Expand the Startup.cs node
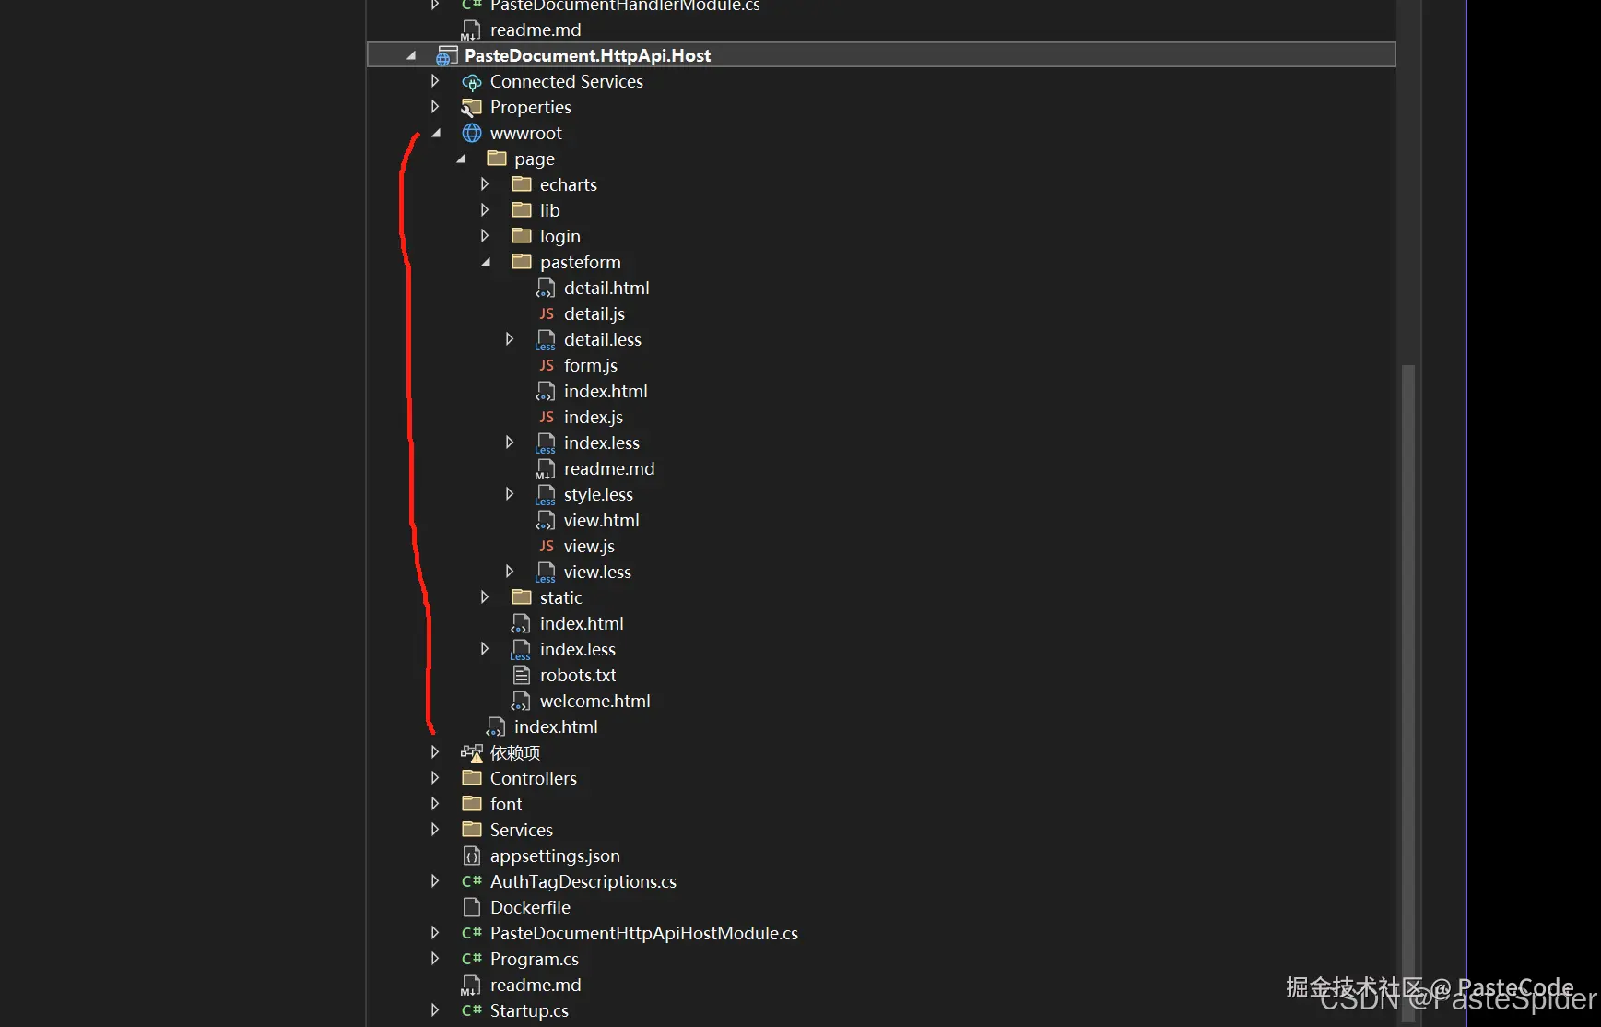This screenshot has width=1601, height=1027. [x=435, y=1010]
